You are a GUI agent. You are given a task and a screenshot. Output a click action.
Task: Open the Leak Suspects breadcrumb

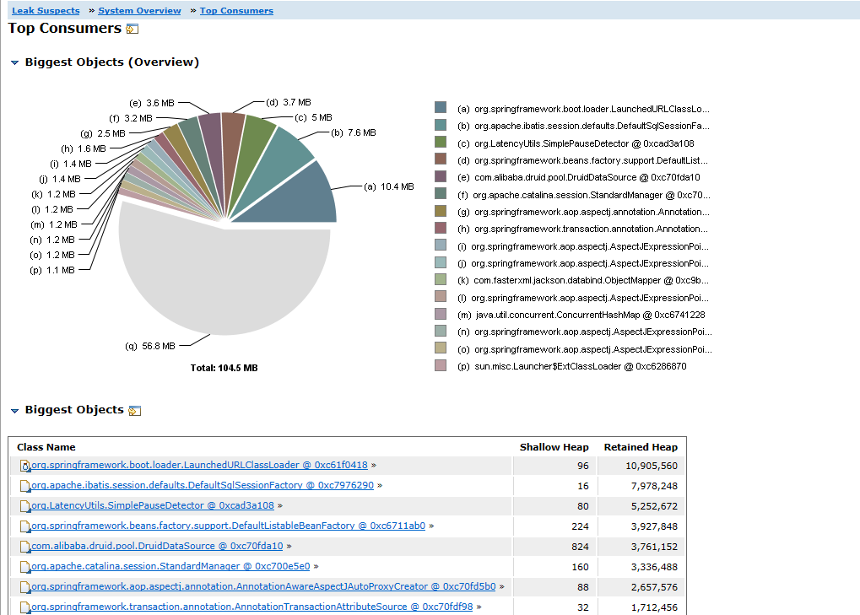point(46,11)
